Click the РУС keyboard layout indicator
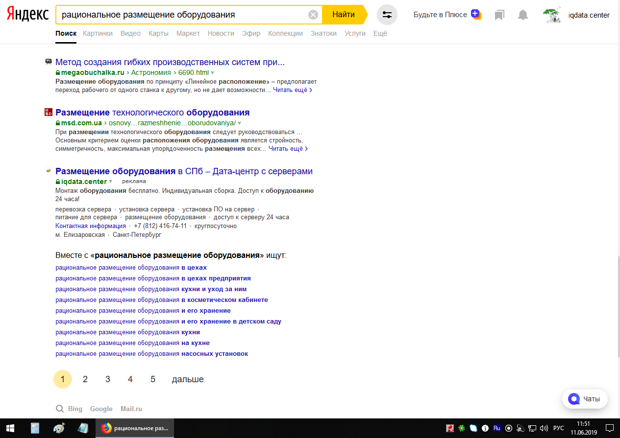Viewport: 620px width, 438px height. [x=559, y=428]
